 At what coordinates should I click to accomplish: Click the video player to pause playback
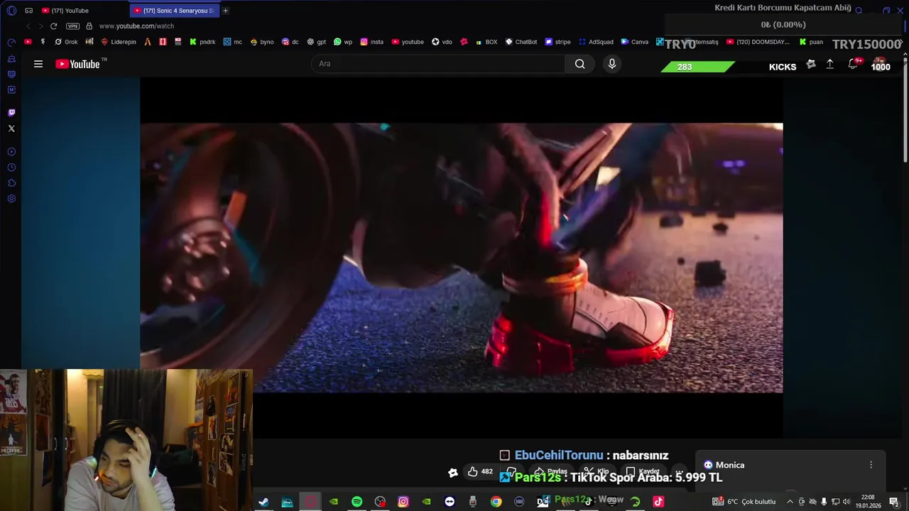click(462, 258)
